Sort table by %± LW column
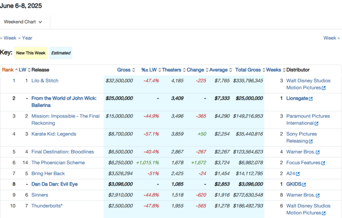 151,70
